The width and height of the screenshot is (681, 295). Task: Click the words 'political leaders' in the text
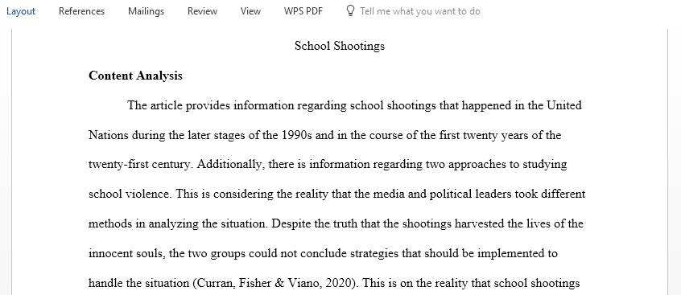pos(470,194)
